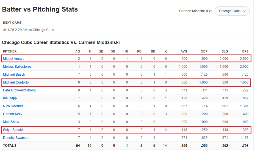Image resolution: width=254 pixels, height=151 pixels.
Task: Click the AVG column header
Action: pyautogui.click(x=184, y=51)
